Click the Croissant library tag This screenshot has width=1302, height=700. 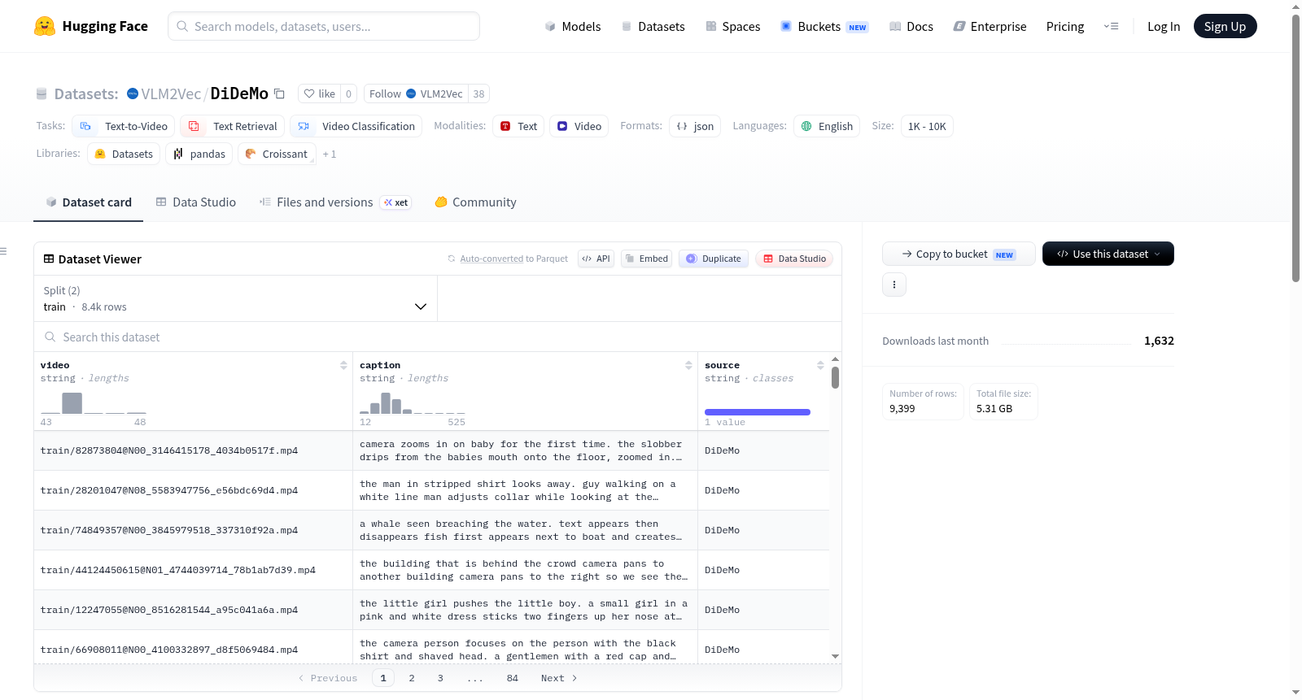(277, 154)
